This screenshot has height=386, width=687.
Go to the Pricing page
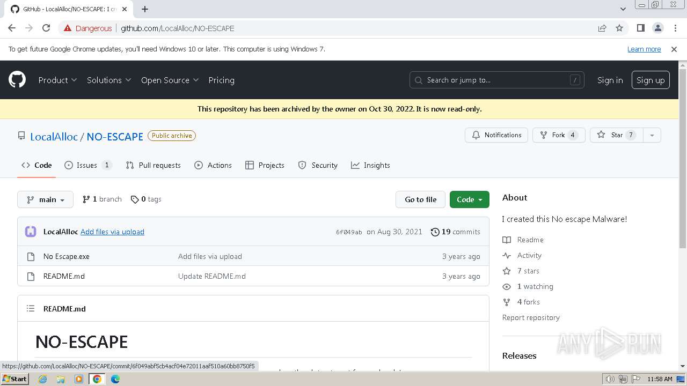221,80
